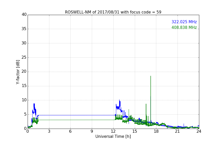Image resolution: width=221 pixels, height=147 pixels.
Task: Click x-axis tick label '3'
Action: coord(49,131)
